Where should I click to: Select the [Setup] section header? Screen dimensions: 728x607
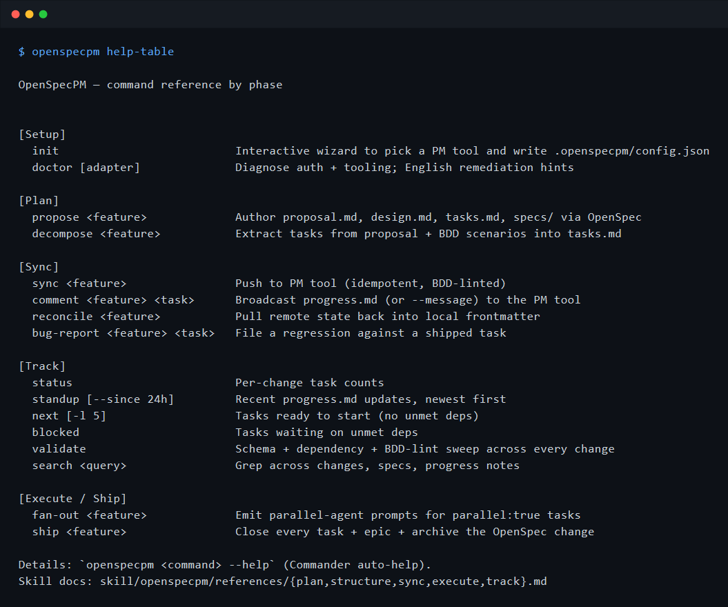[x=42, y=135]
